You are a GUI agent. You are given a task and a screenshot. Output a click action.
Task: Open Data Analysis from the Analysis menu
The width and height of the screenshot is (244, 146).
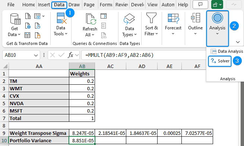click(226, 51)
